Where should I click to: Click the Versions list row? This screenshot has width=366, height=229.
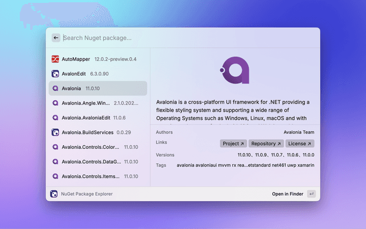point(234,155)
